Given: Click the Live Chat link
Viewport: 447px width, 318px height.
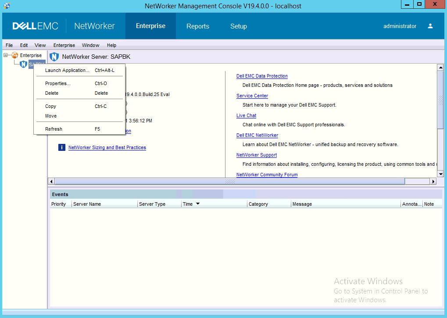Looking at the screenshot, I should 246,115.
